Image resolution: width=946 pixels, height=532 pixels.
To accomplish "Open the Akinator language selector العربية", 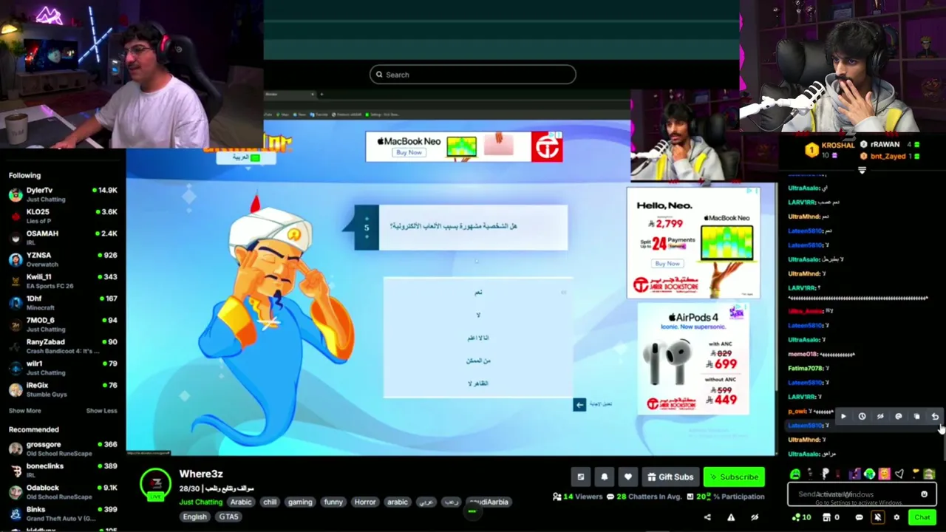I will pos(246,157).
